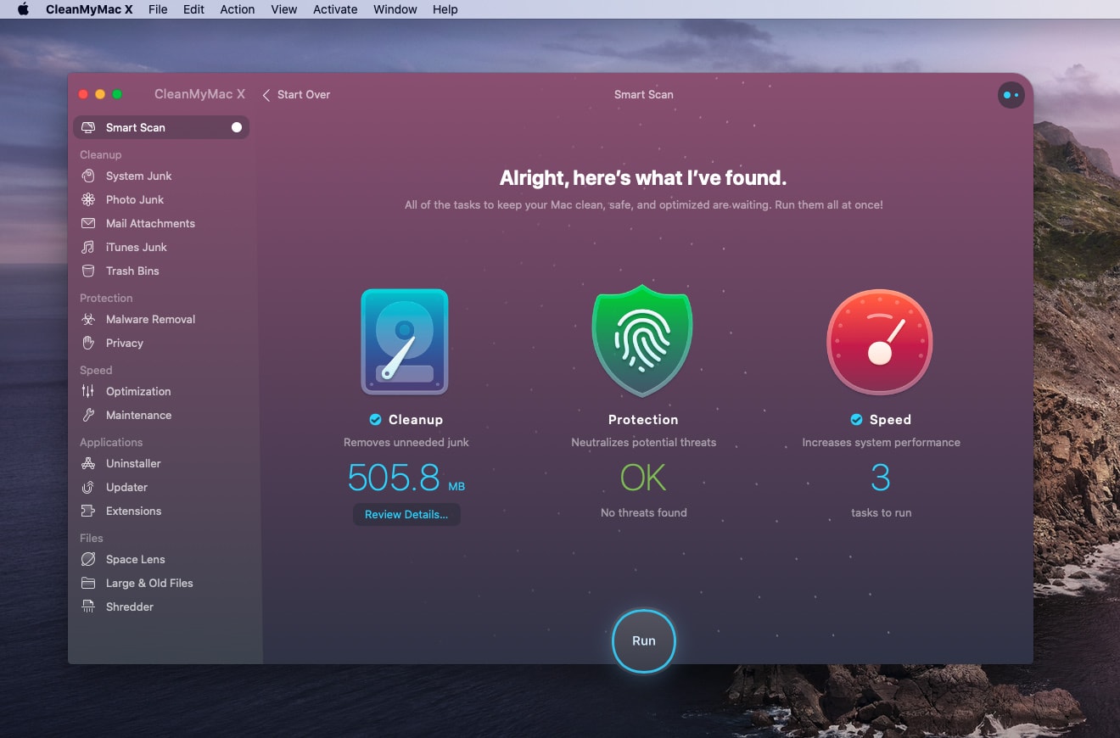Open the assistant dots button top-right
The width and height of the screenshot is (1120, 738).
pyautogui.click(x=1011, y=95)
